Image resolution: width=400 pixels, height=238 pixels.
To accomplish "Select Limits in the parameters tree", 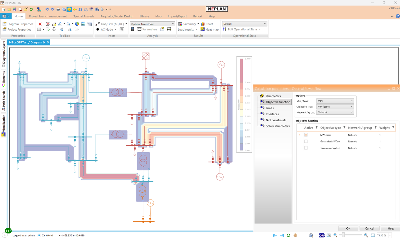I will [269, 108].
